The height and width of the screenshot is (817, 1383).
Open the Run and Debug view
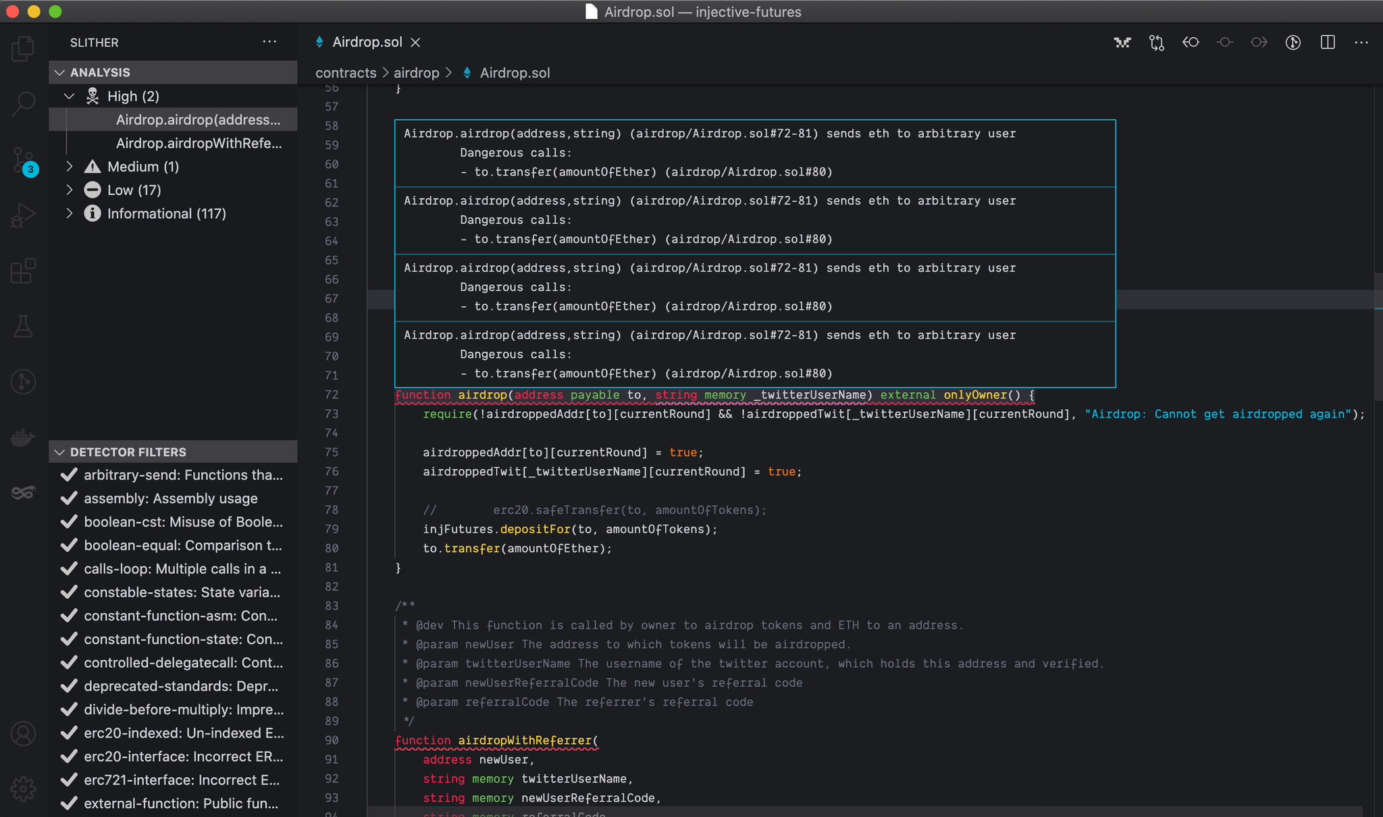(x=24, y=215)
